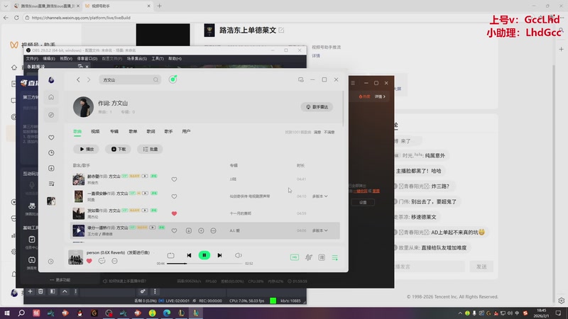568x319 pixels.
Task: Switch the music player to mini mode
Action: click(x=300, y=79)
